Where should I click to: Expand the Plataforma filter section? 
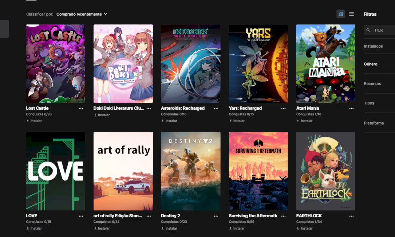pyautogui.click(x=374, y=123)
